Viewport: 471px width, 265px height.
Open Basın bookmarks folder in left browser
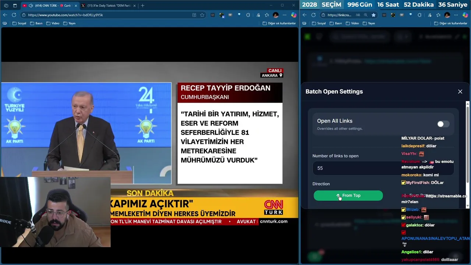tap(36, 23)
